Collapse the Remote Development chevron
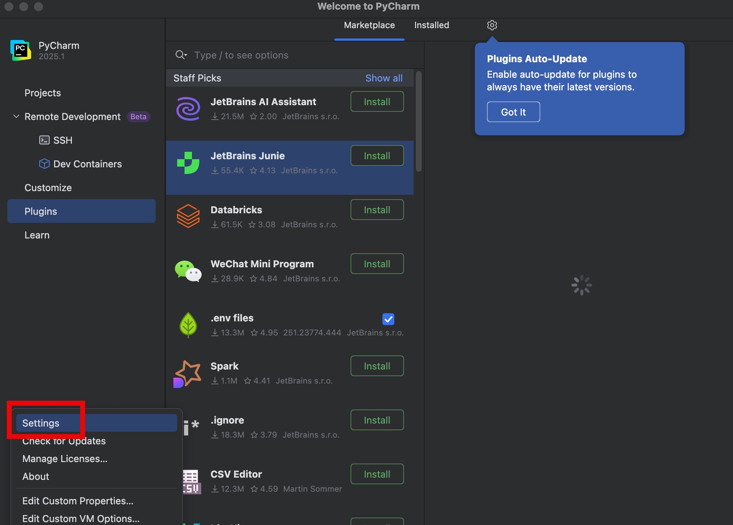 16,116
